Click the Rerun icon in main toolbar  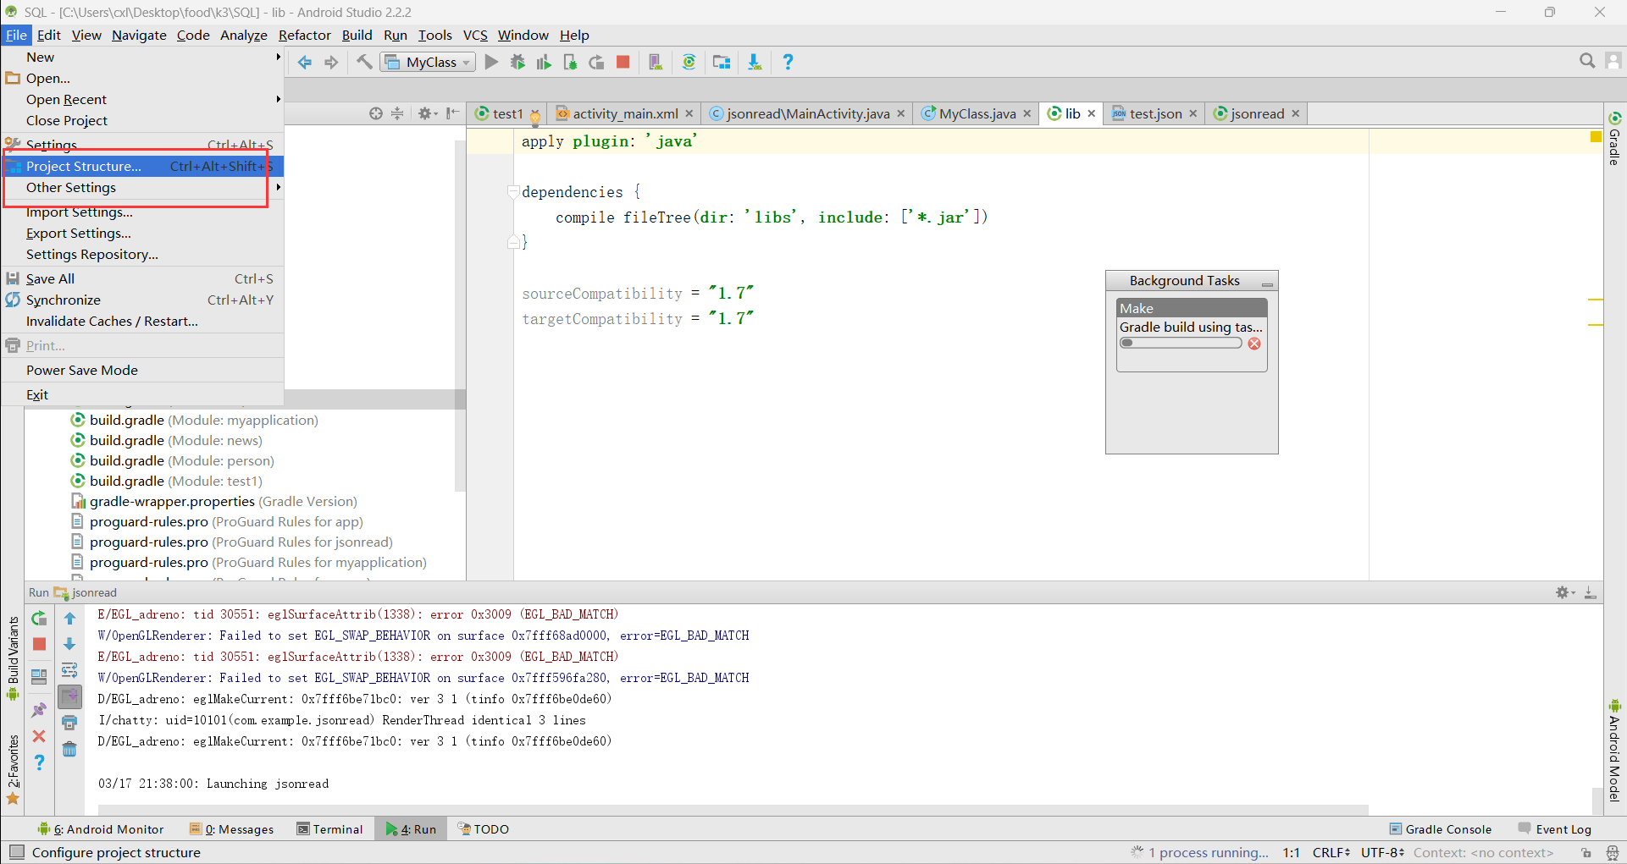tap(596, 62)
